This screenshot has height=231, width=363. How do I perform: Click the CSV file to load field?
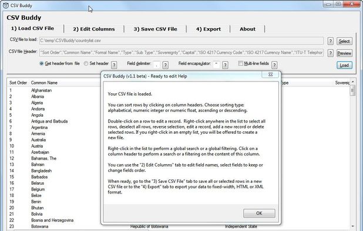pos(181,40)
